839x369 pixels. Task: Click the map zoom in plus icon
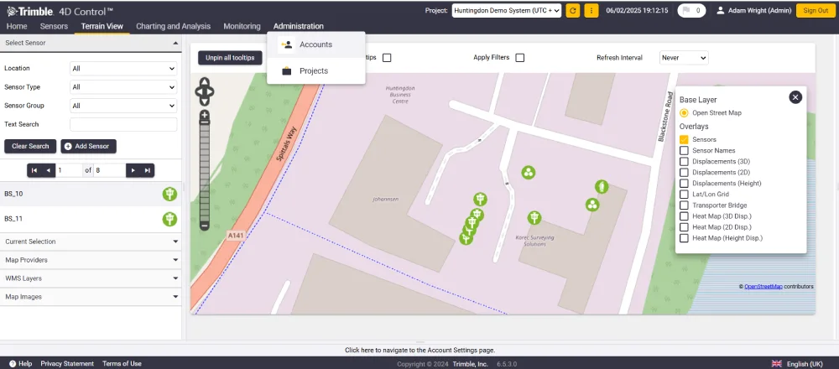[205, 115]
